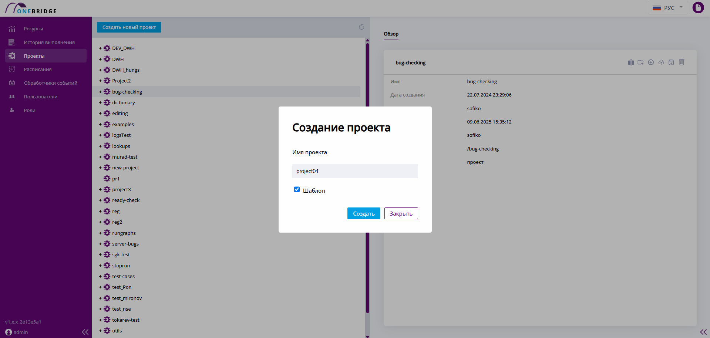Click the admin username label

pyautogui.click(x=21, y=332)
